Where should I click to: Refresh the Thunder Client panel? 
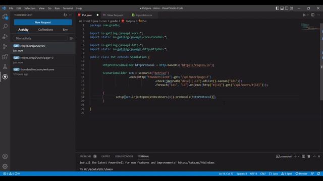click(65, 15)
